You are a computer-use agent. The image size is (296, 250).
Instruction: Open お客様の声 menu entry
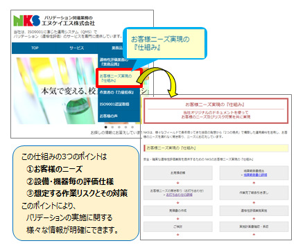coord(108,116)
